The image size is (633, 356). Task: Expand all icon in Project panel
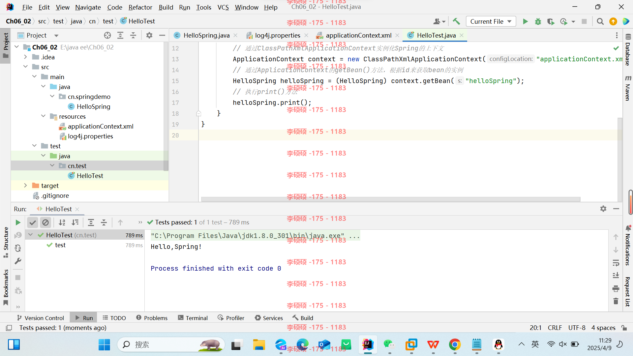120,35
